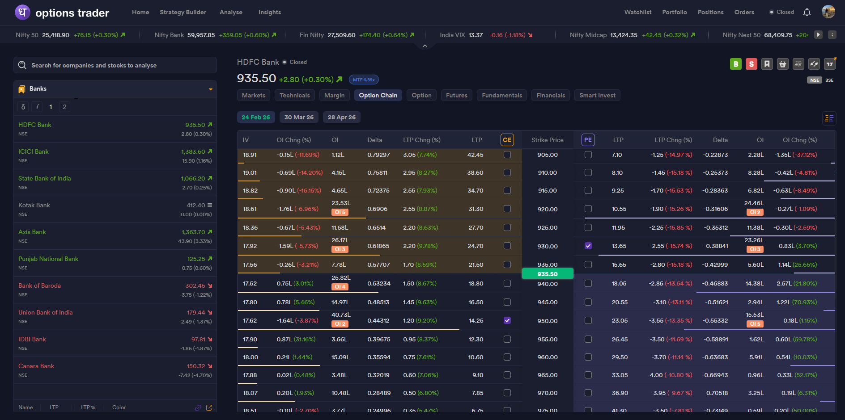Open the basket order icon

[782, 64]
